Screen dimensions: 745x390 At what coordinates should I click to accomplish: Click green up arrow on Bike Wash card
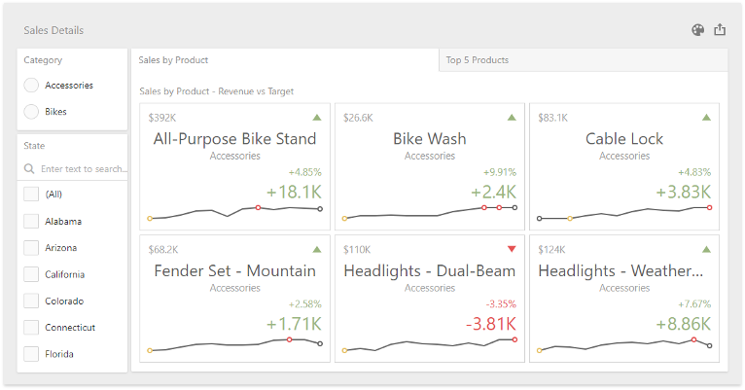tap(512, 118)
